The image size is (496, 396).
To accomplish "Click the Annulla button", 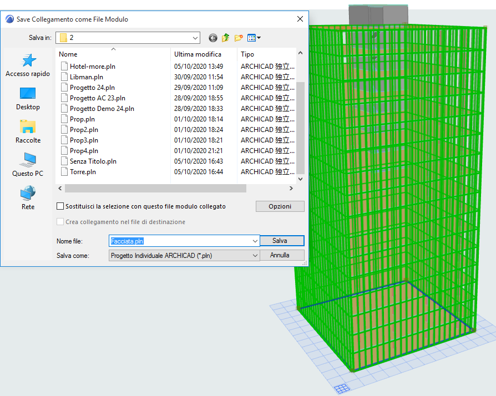I will [x=280, y=256].
